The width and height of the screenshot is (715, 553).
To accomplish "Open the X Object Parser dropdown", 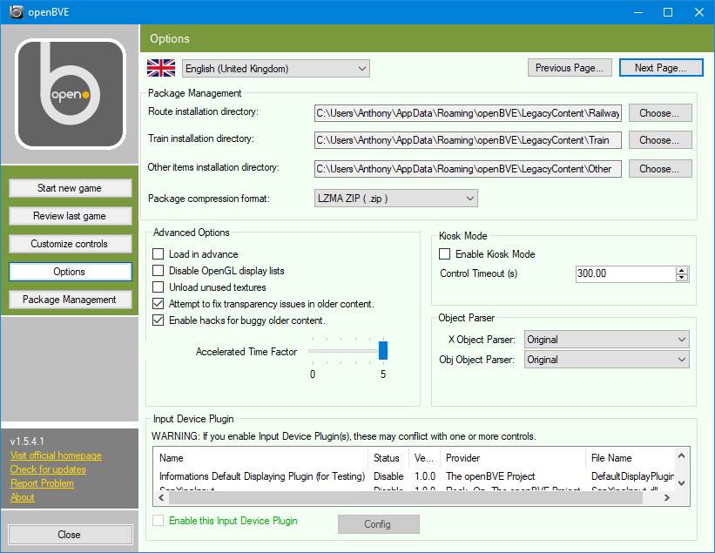I will coord(606,340).
